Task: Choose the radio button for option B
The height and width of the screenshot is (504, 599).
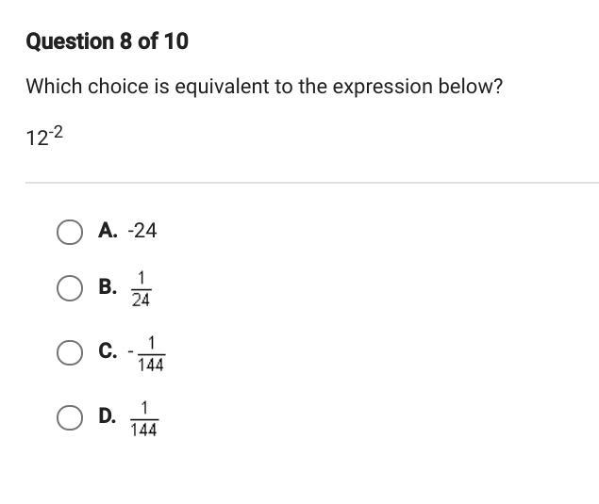Action: tap(69, 288)
